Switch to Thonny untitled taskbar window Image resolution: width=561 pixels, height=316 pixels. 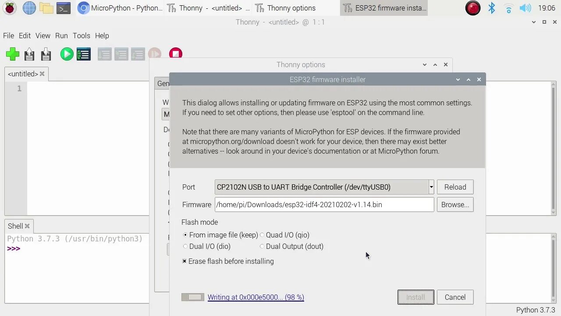(x=208, y=8)
